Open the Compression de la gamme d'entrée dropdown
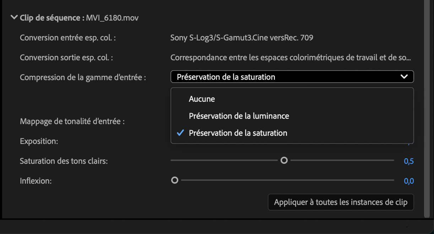This screenshot has width=434, height=234. click(292, 77)
